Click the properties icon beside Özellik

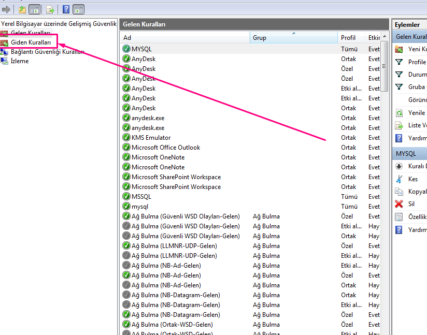tap(399, 217)
